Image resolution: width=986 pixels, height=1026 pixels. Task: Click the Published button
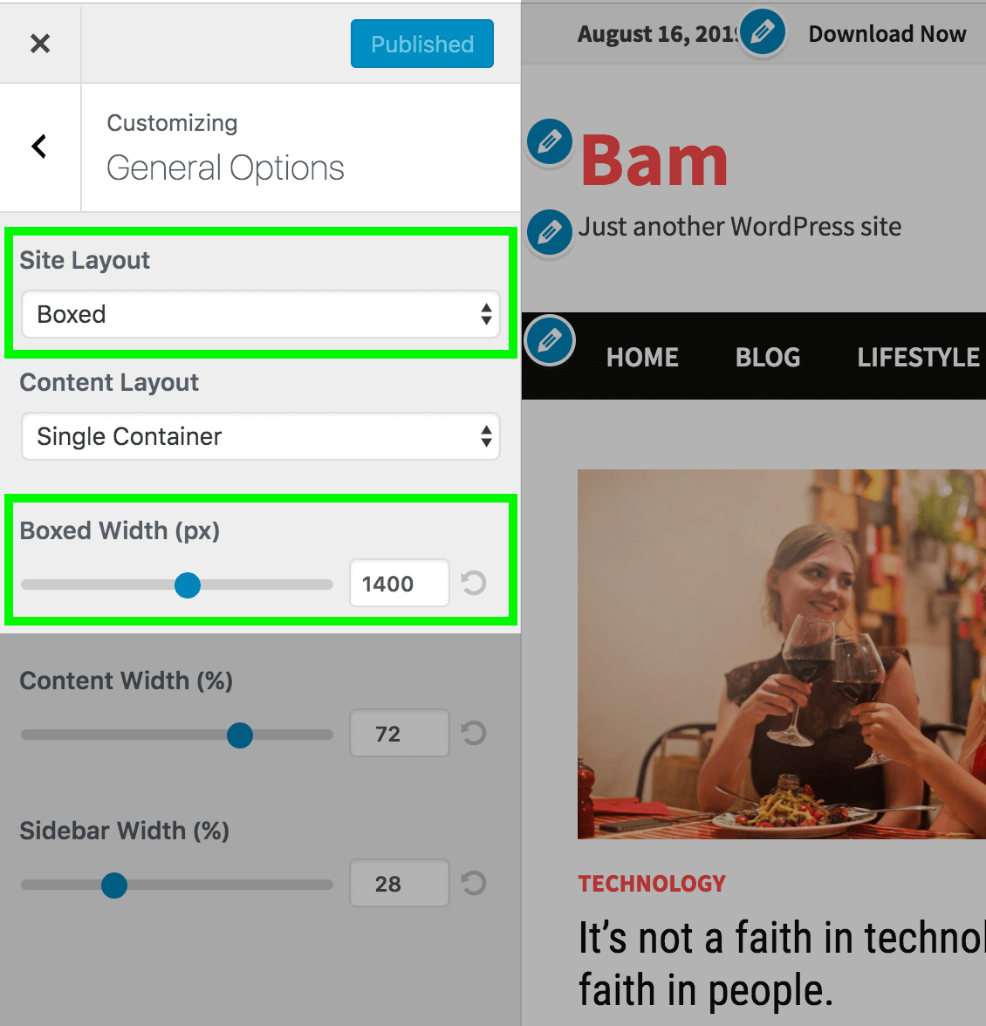coord(422,44)
